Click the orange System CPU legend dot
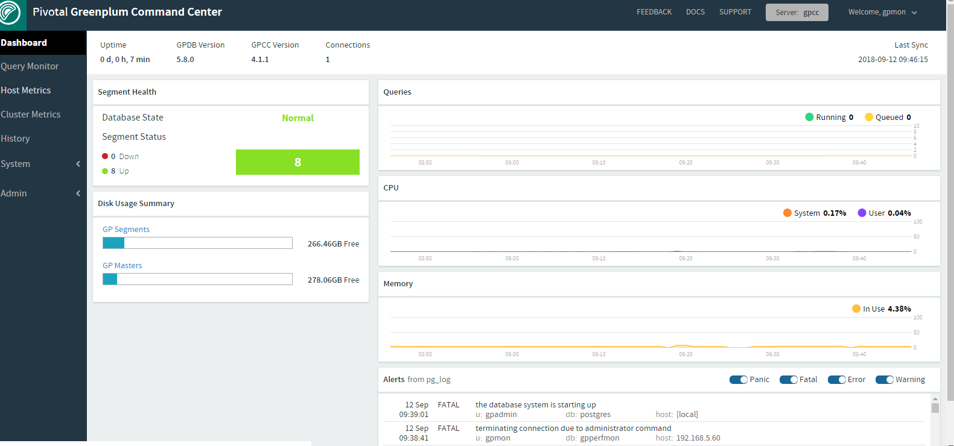 pyautogui.click(x=787, y=213)
